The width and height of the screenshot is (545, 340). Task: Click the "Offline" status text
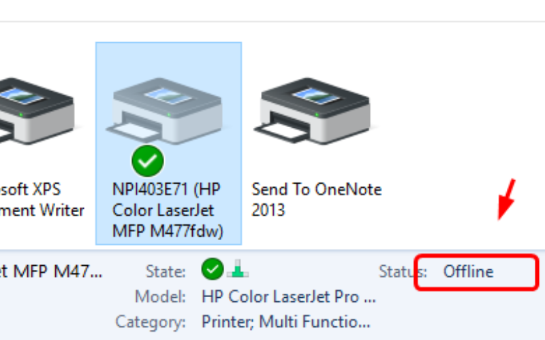(468, 272)
